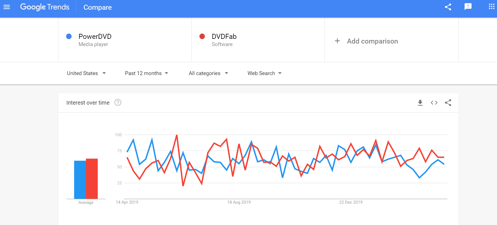Open the United States region dropdown

coord(86,73)
